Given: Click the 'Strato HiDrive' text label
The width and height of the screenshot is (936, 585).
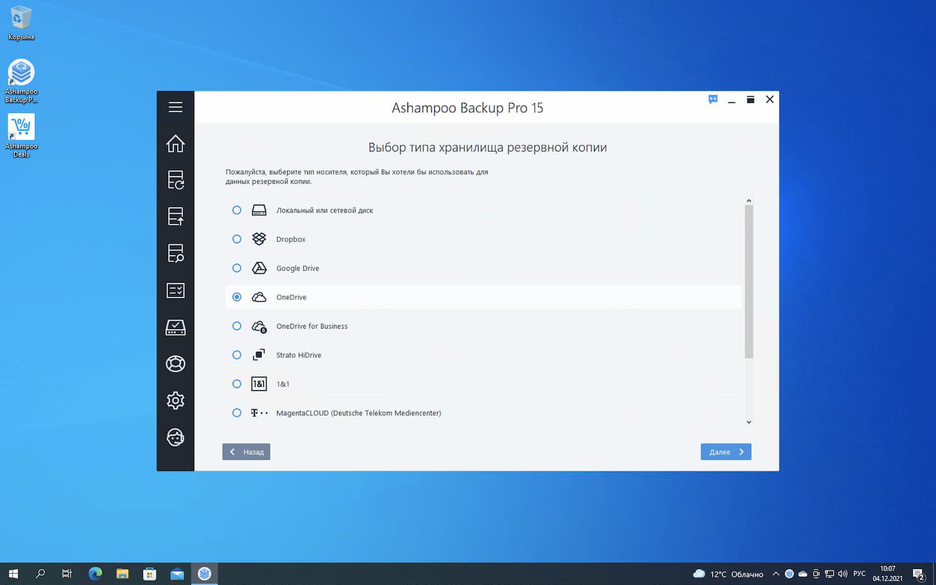Looking at the screenshot, I should (299, 355).
